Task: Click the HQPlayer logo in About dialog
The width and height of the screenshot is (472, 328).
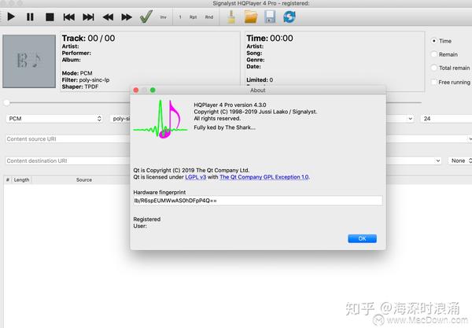Action: (160, 120)
